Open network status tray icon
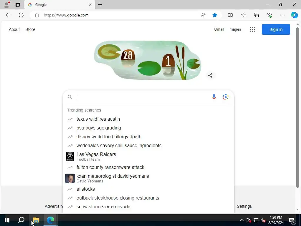This screenshot has height=226, width=301. pyautogui.click(x=256, y=220)
